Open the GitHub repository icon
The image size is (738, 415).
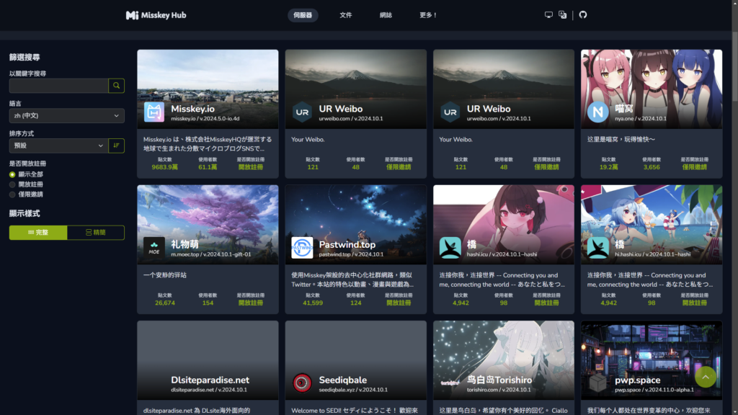click(582, 15)
